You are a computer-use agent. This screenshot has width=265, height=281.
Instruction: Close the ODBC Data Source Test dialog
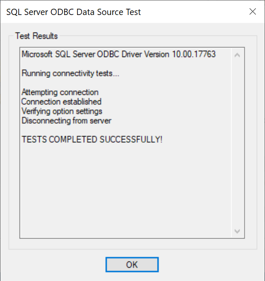pyautogui.click(x=252, y=12)
